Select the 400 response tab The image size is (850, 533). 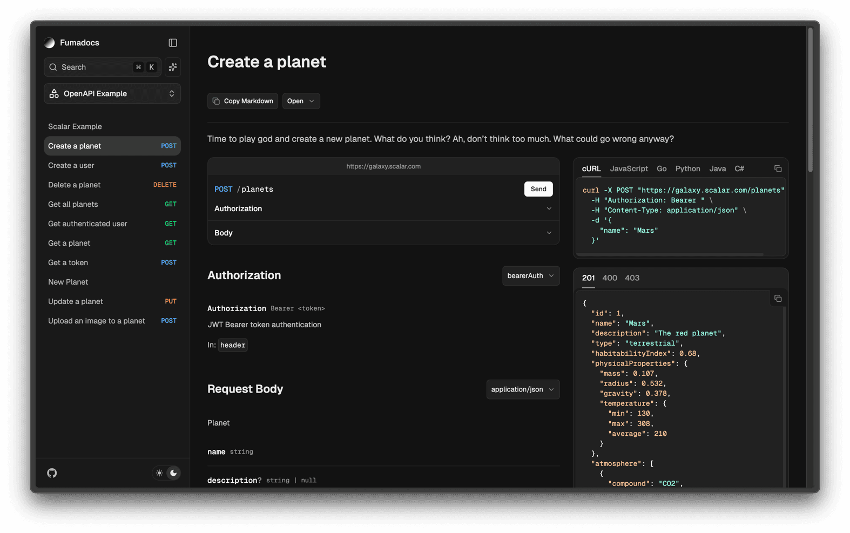pos(609,278)
